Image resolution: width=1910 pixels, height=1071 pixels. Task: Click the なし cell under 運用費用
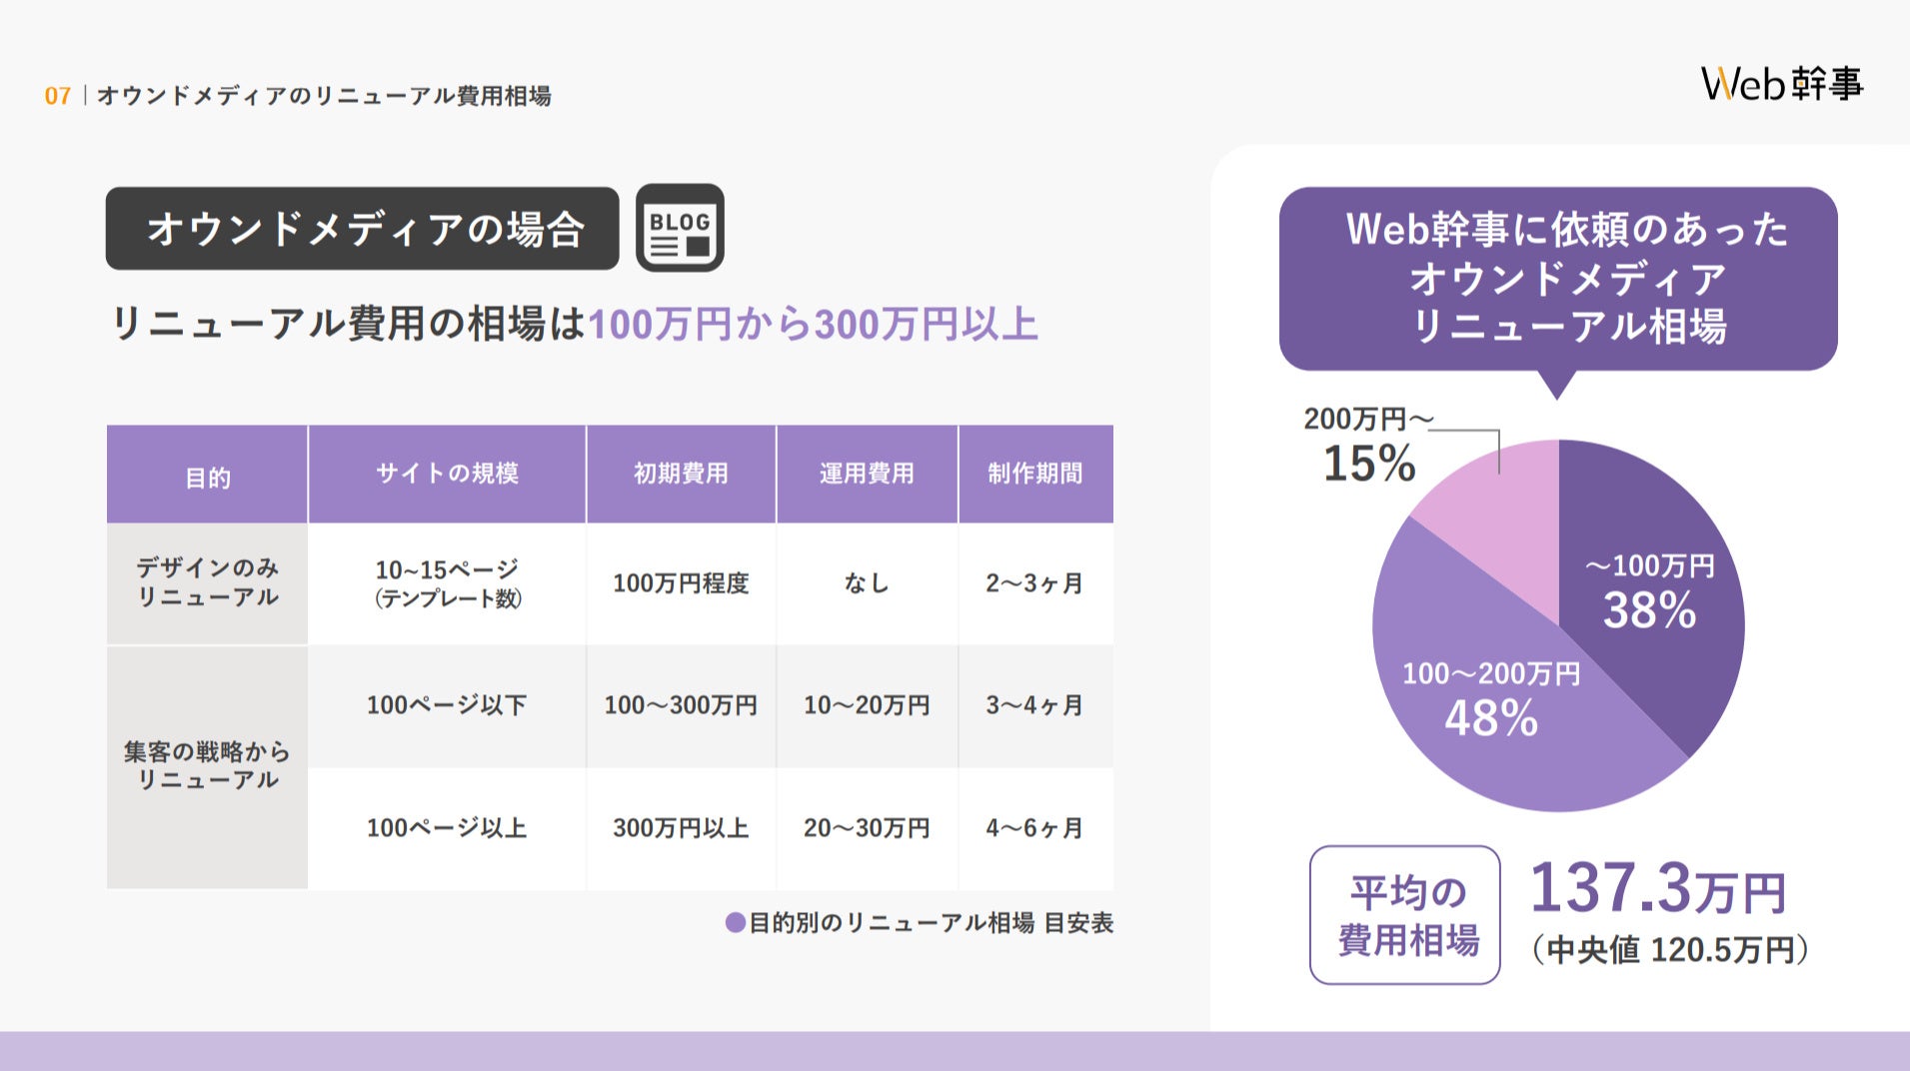tap(867, 583)
